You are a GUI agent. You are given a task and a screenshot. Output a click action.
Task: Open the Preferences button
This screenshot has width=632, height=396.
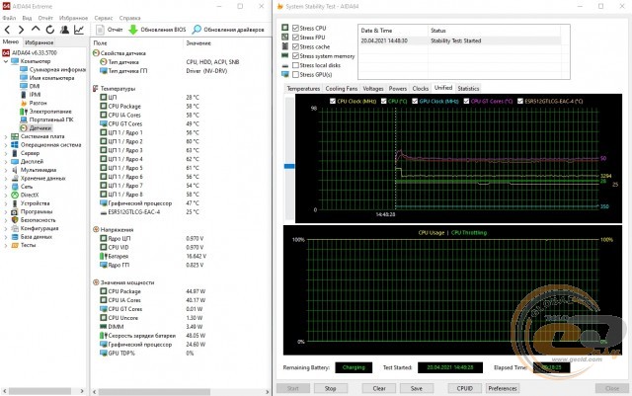(x=503, y=388)
